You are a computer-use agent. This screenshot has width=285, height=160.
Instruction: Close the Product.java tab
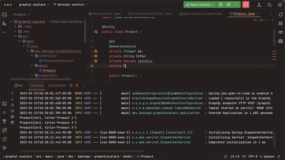click(258, 14)
